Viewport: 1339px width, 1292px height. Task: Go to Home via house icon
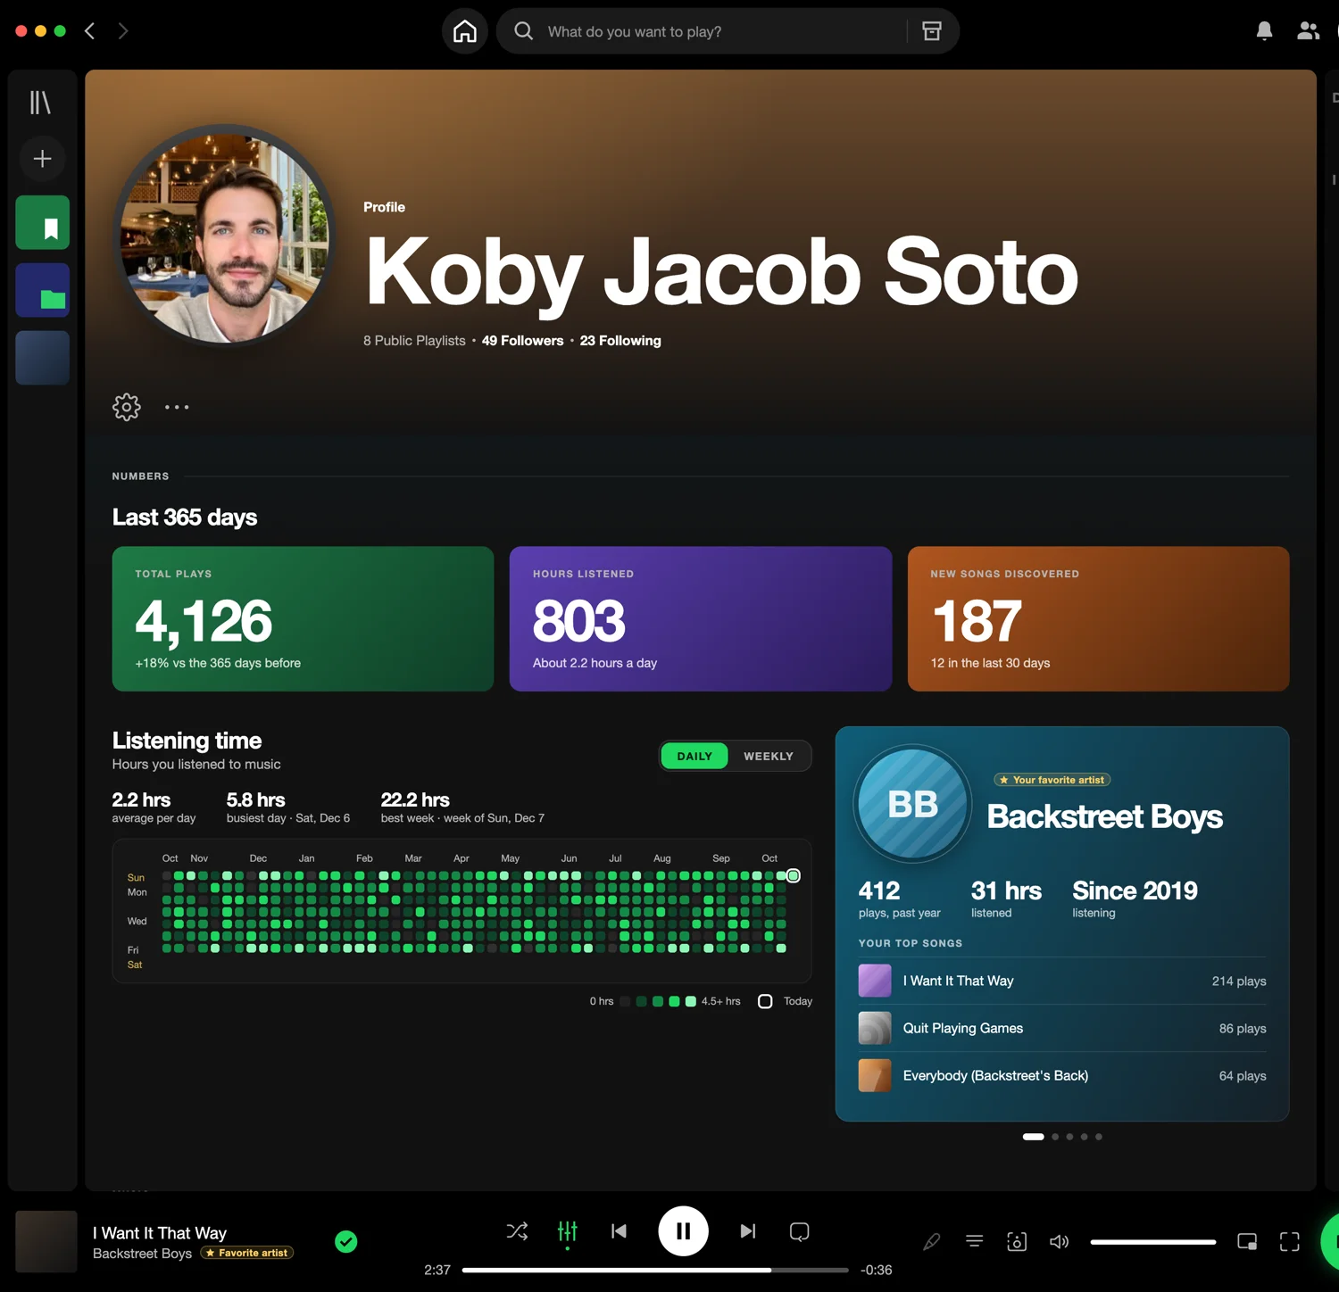[x=465, y=31]
